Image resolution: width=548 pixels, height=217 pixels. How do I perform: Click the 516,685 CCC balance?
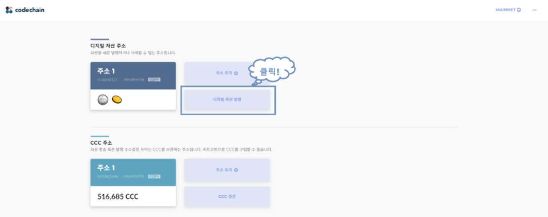[118, 197]
